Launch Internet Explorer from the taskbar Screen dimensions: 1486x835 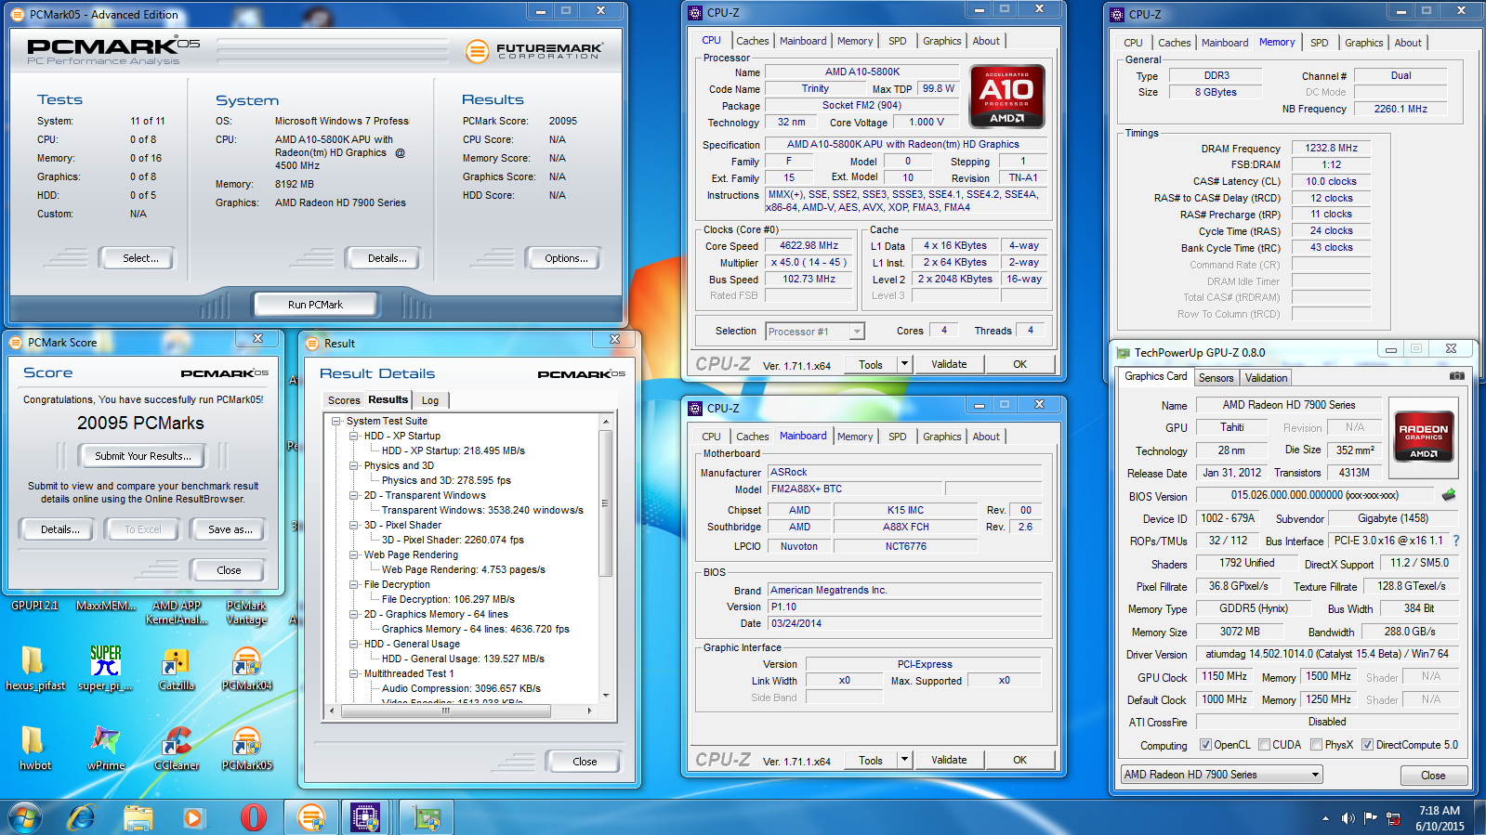click(x=82, y=817)
